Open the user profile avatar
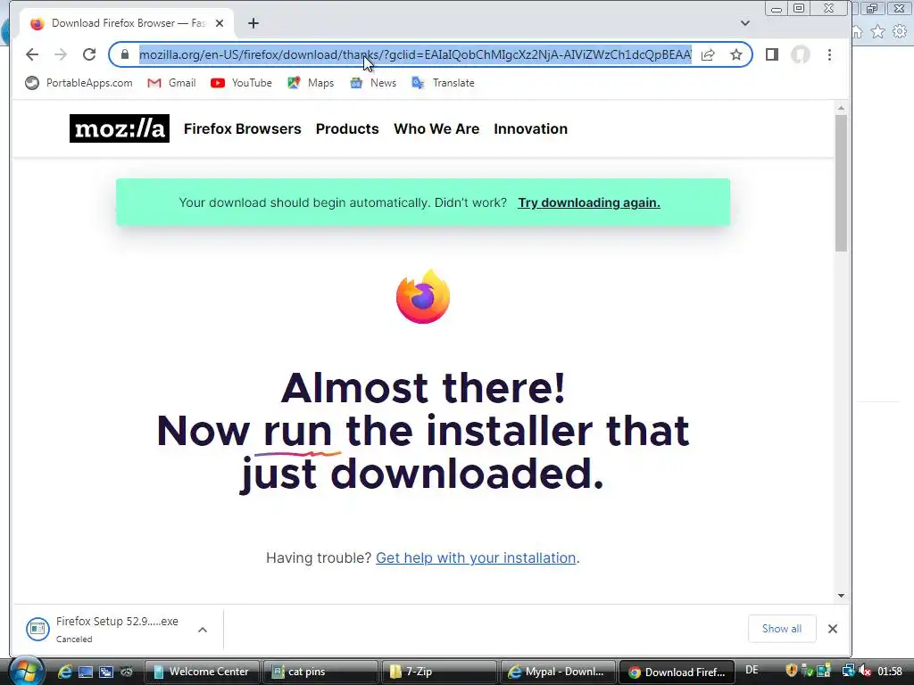 tap(801, 54)
